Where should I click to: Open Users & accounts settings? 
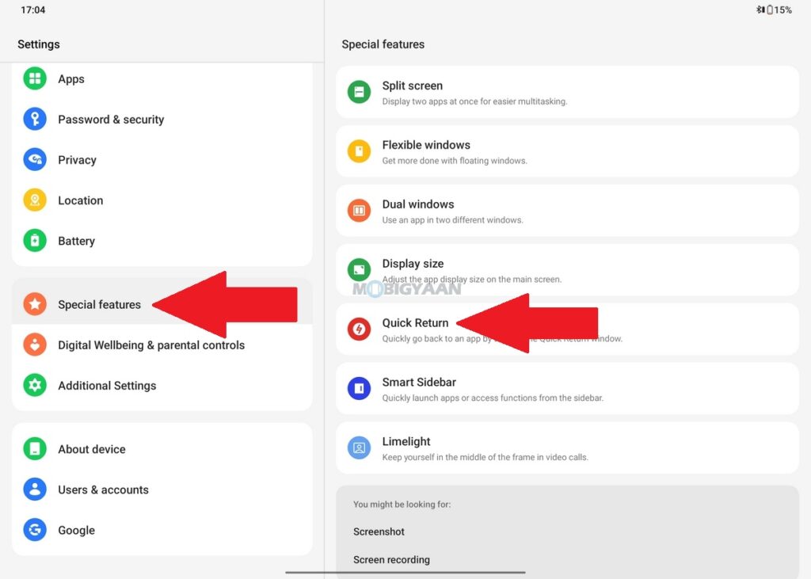[x=102, y=489]
